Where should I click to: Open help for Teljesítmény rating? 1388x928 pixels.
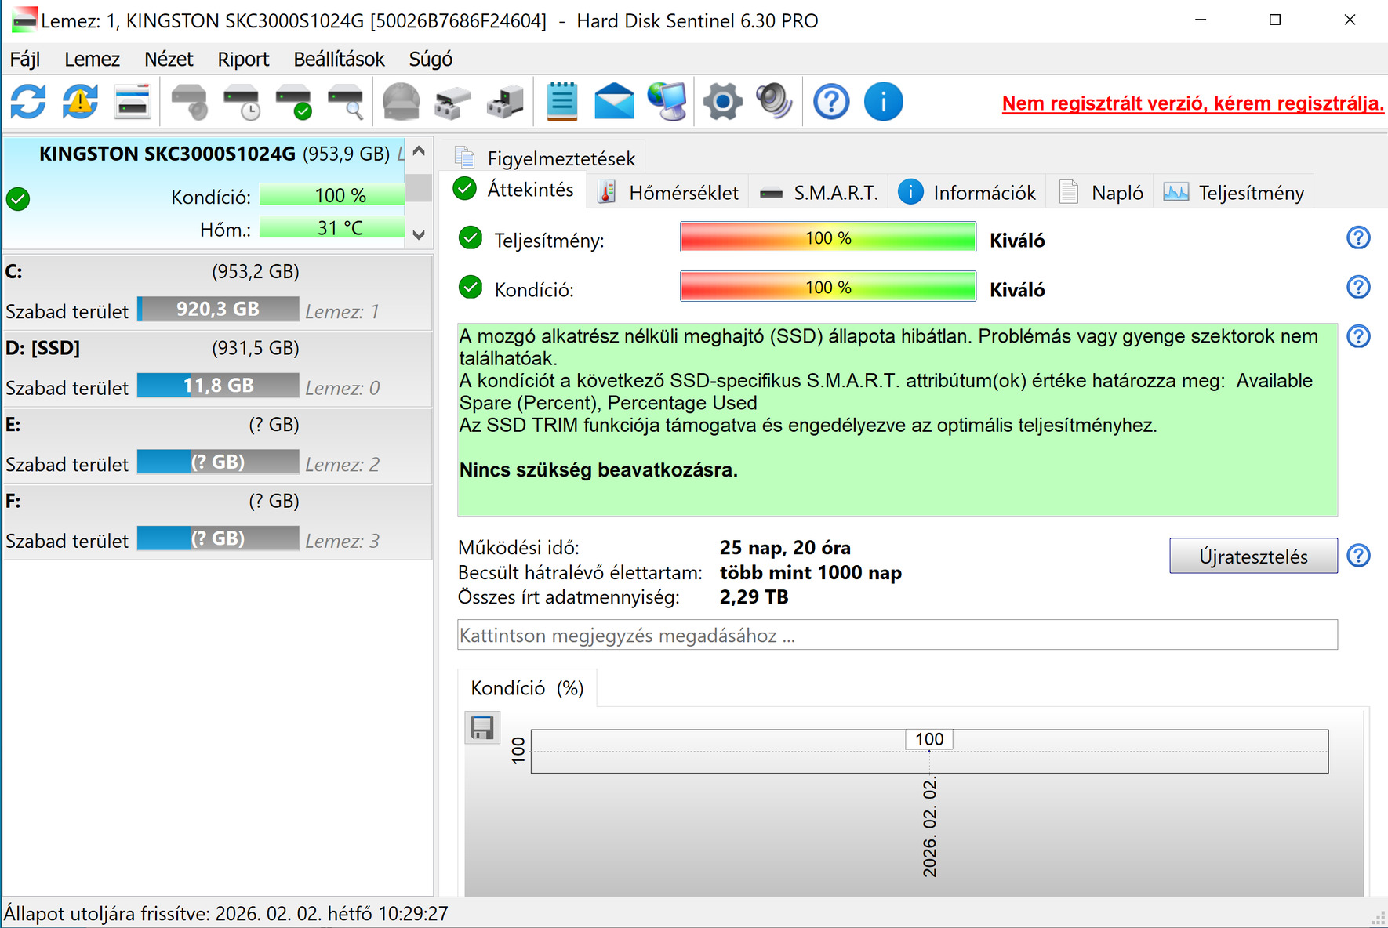click(1358, 237)
